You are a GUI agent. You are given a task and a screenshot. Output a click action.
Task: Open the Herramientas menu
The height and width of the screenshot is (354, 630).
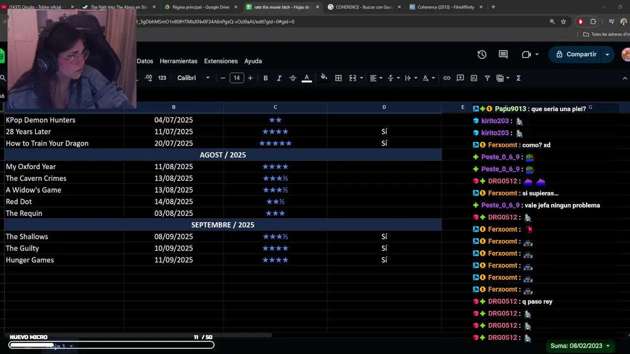(178, 61)
